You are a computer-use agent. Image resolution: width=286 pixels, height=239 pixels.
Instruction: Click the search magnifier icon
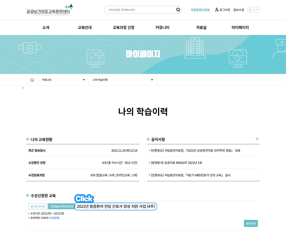click(178, 10)
